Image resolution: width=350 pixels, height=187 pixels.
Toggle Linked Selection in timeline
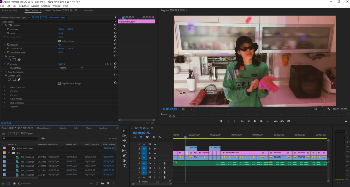click(147, 137)
